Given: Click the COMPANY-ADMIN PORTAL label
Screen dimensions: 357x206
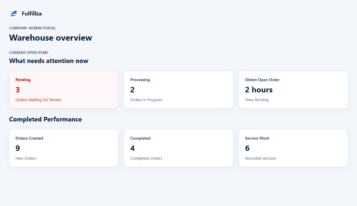Looking at the screenshot, I should pos(33,28).
